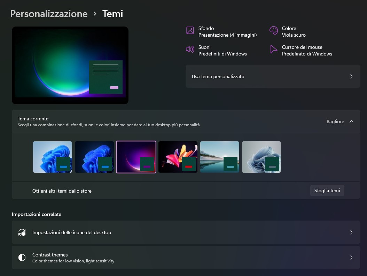367x276 pixels.
Task: Go back to Personalizzazione breadcrumb
Action: click(49, 14)
